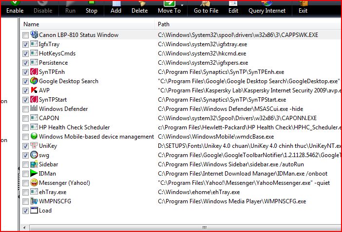Click the AVP Kaspersky icon
Screen dimensions: 342x232
point(34,90)
